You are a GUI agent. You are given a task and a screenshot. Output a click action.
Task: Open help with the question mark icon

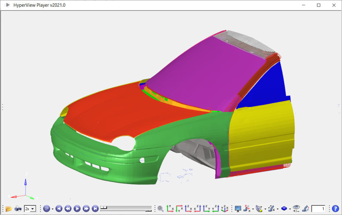[x=335, y=209]
